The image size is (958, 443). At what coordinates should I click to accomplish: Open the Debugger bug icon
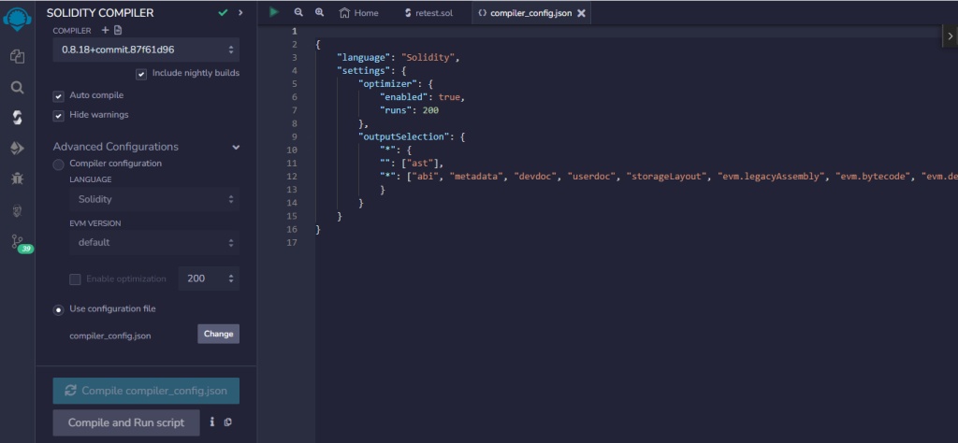click(17, 178)
